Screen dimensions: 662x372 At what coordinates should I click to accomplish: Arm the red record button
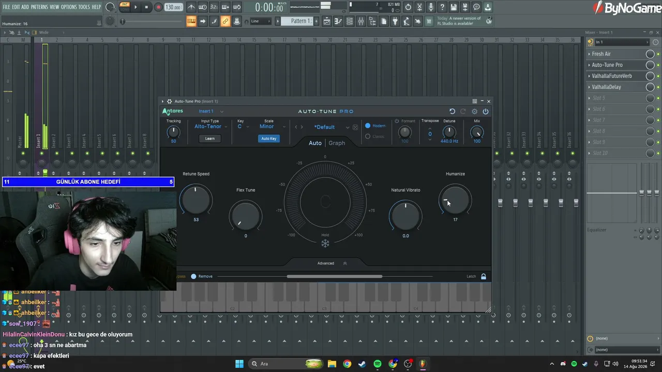(x=158, y=7)
